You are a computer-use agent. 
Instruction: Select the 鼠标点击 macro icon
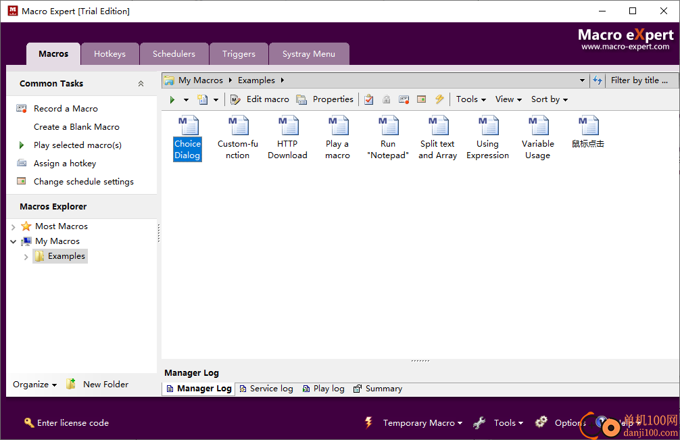pyautogui.click(x=587, y=132)
